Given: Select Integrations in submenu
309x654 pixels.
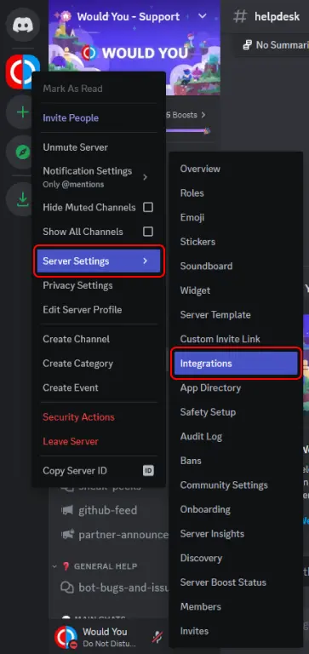Looking at the screenshot, I should tap(236, 364).
